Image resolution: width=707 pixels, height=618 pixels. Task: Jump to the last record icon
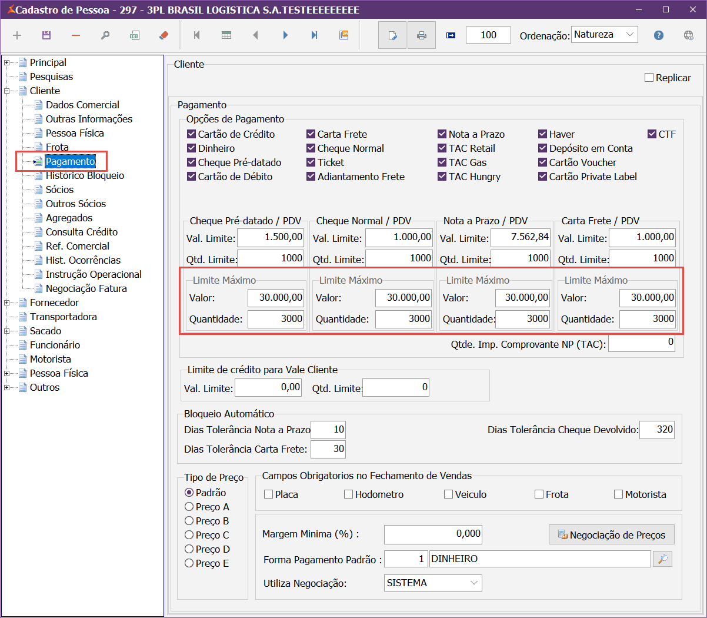coord(315,35)
